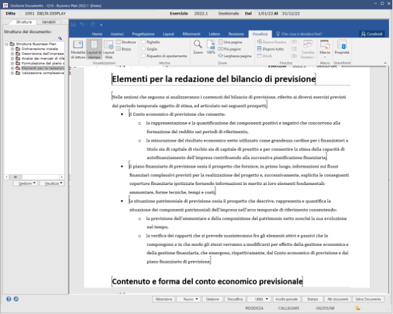Enable the Griglia checkbox
Viewport: 393px width, 314px height.
point(143,49)
